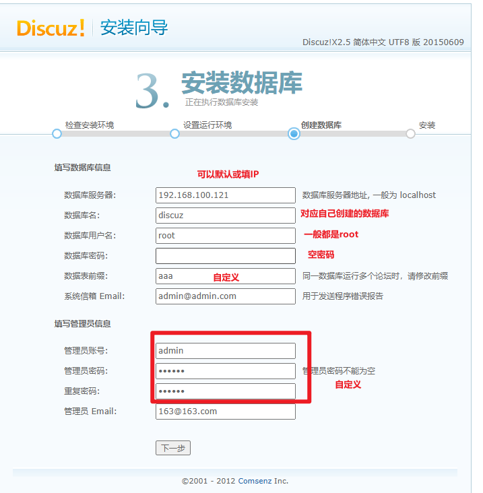Click the 数据库名 label
The image size is (483, 493).
tap(82, 216)
